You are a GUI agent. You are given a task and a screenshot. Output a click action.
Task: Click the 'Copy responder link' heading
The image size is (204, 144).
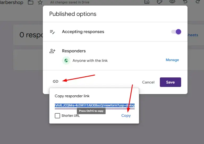[72, 96]
